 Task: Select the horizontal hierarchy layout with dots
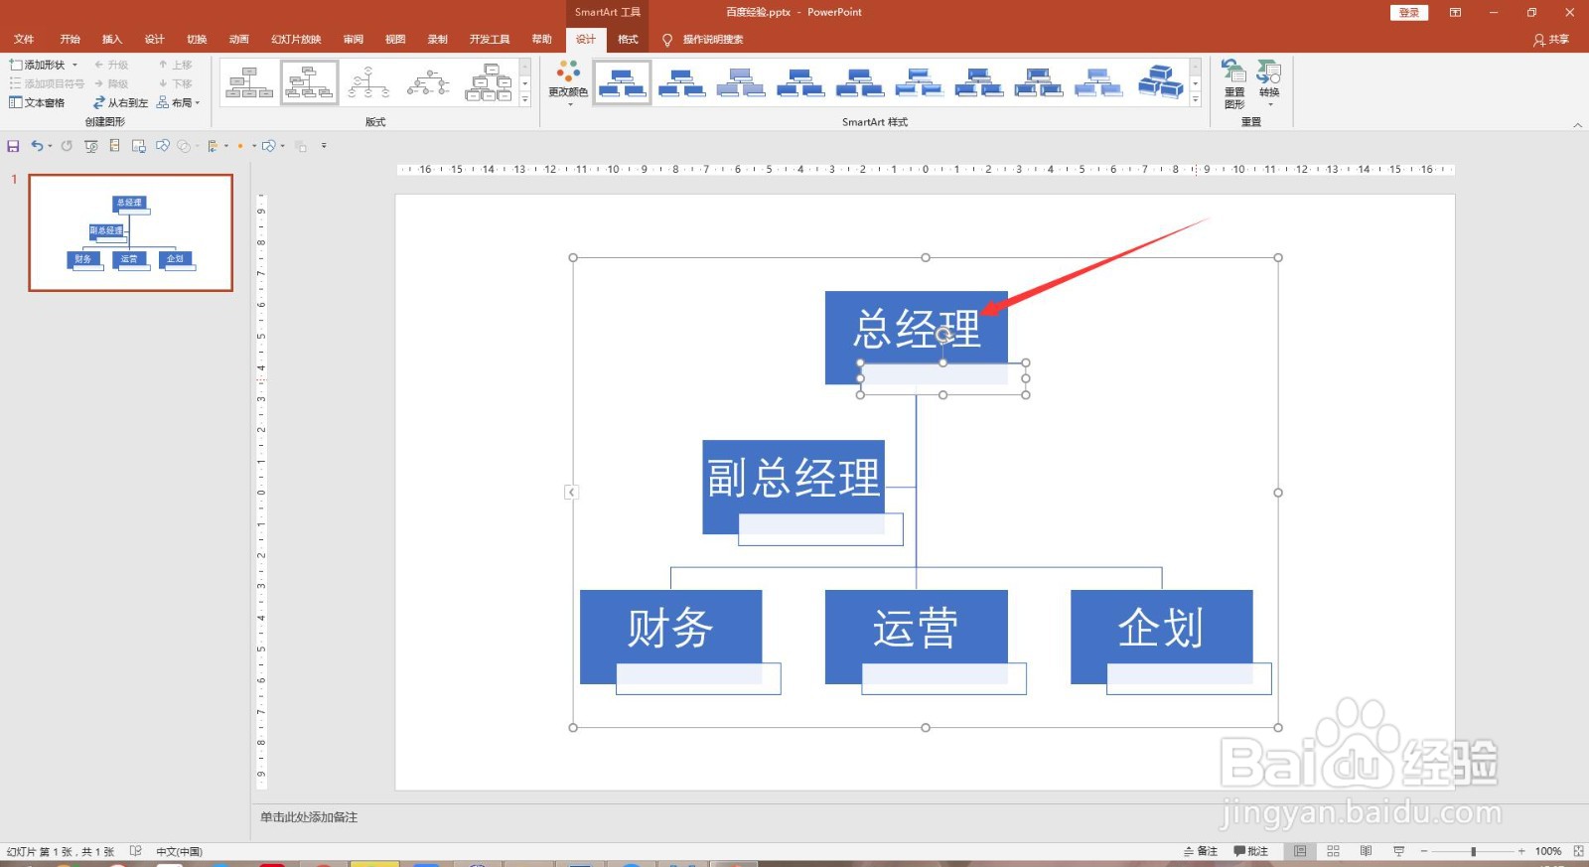(428, 82)
